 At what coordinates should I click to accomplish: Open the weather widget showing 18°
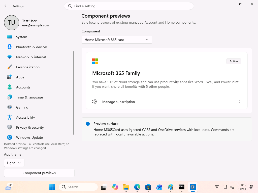pyautogui.click(x=9, y=187)
